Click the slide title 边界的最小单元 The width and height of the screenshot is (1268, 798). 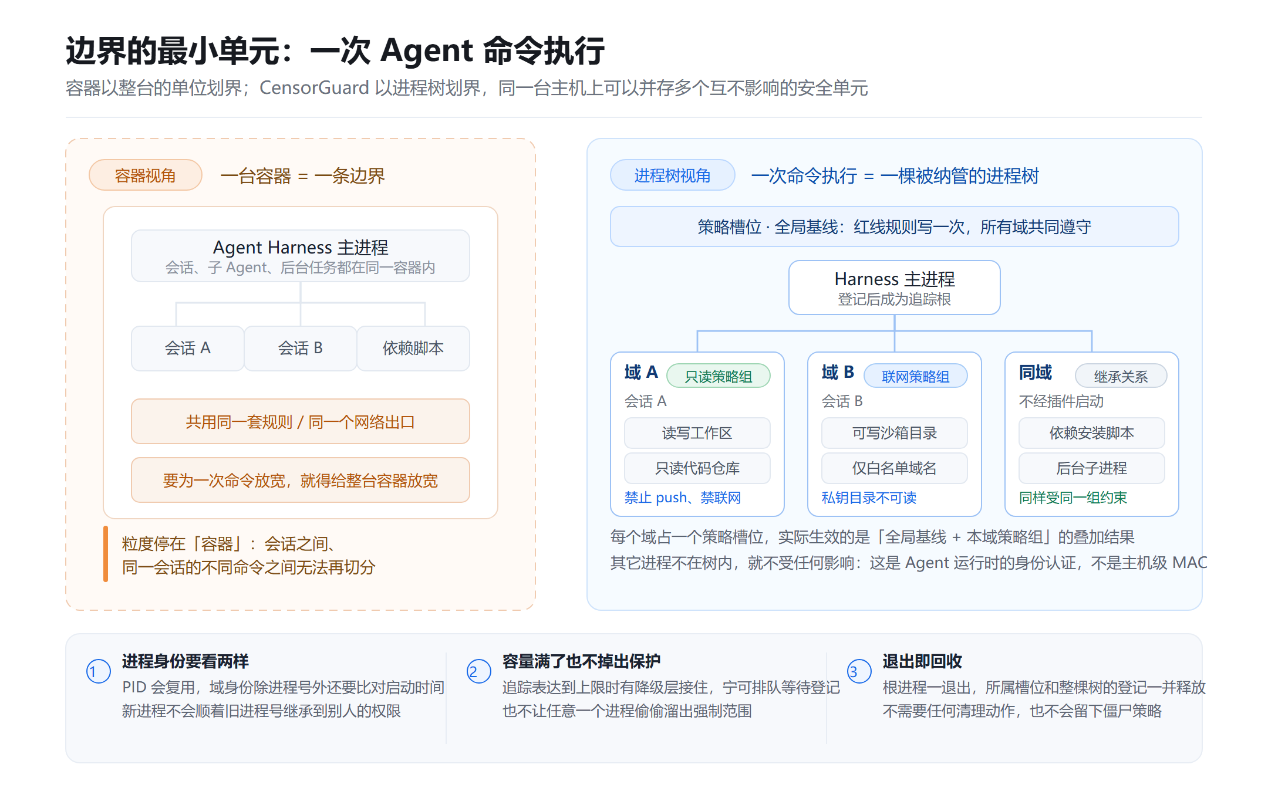coord(335,50)
